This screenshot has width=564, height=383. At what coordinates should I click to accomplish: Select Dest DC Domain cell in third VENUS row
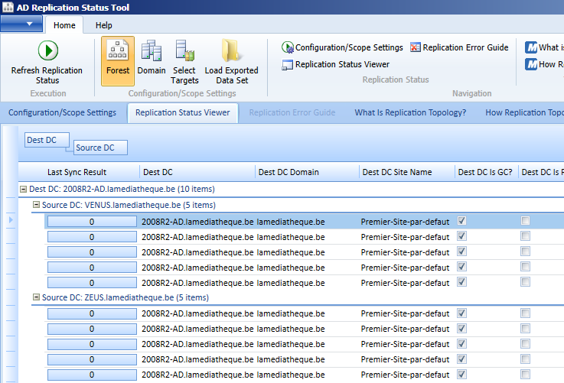click(x=307, y=252)
